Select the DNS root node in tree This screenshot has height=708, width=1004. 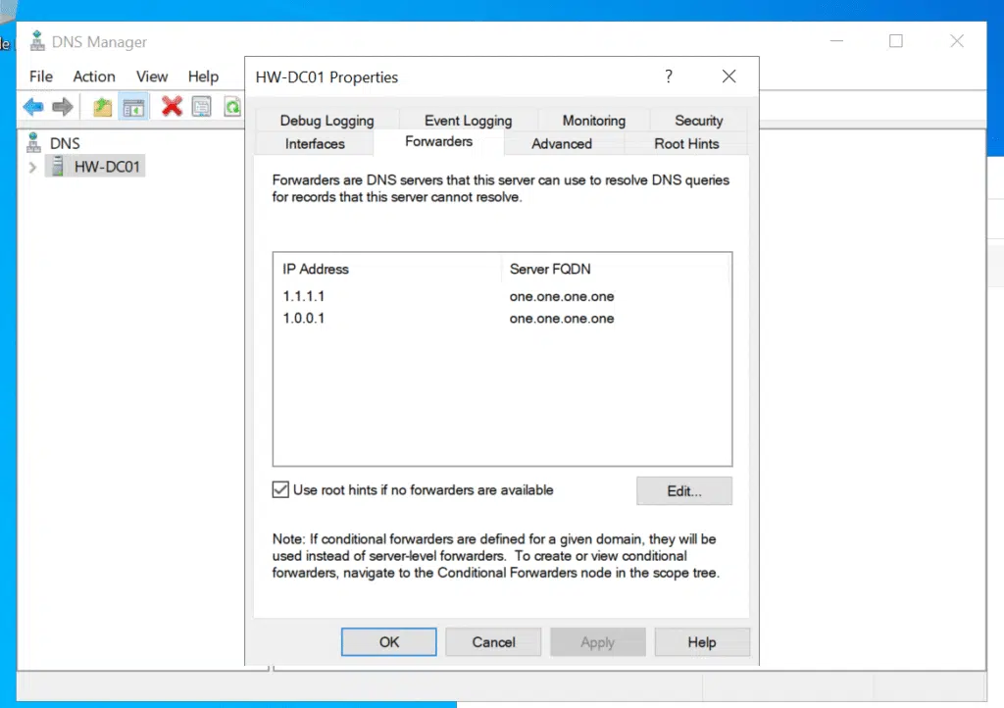[65, 143]
